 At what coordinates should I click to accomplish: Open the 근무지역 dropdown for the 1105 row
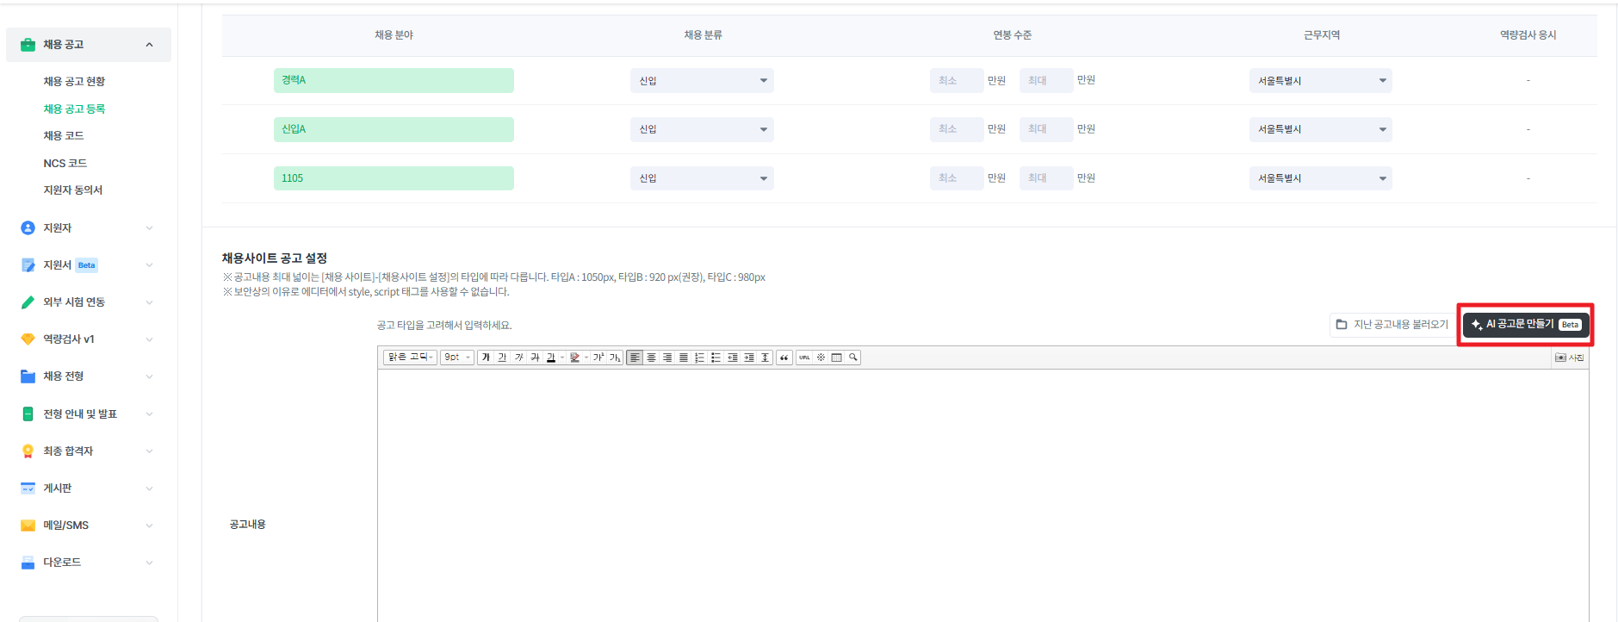[1320, 178]
